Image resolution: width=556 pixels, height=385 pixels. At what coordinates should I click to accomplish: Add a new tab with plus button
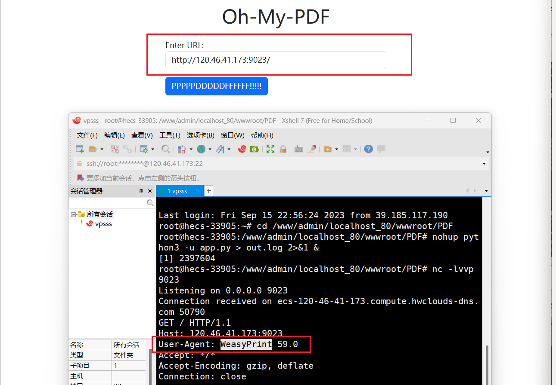tap(209, 191)
